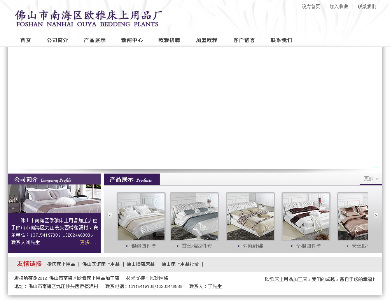Click 设为首页 link at top
This screenshot has width=390, height=302.
311,7
